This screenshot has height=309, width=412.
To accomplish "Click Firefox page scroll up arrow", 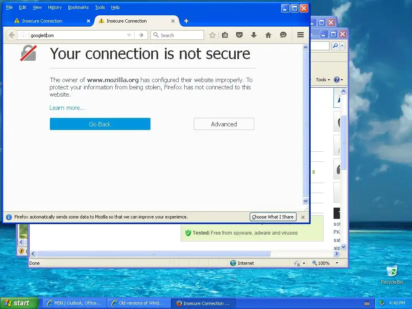I will 305,47.
